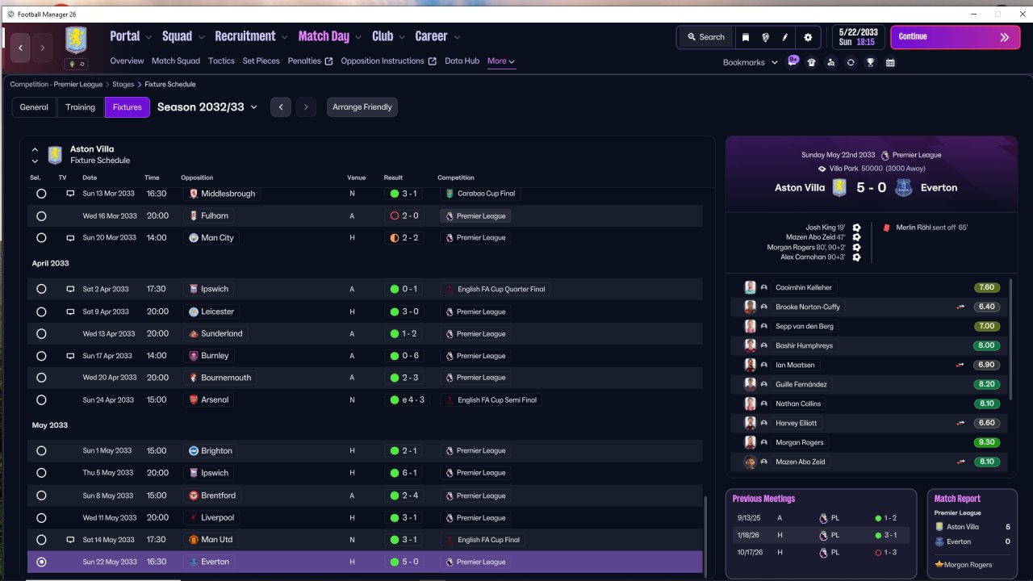Open the Aston Villa club badge in the top bar
This screenshot has height=581, width=1033.
[76, 40]
